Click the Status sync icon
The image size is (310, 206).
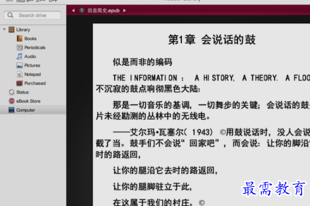pyautogui.click(x=12, y=92)
